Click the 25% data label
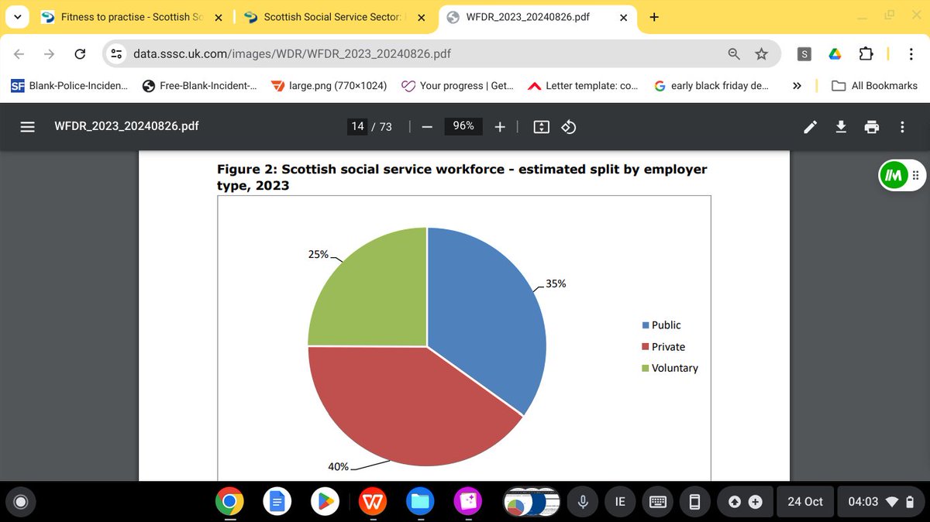 pos(319,254)
